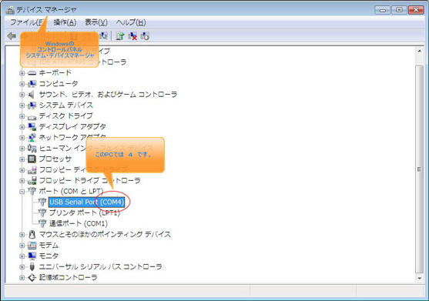Screen dimensions: 429x301
Task: Expand the ユニバーサル シリアル バス コントローラ node
Action: (22, 267)
